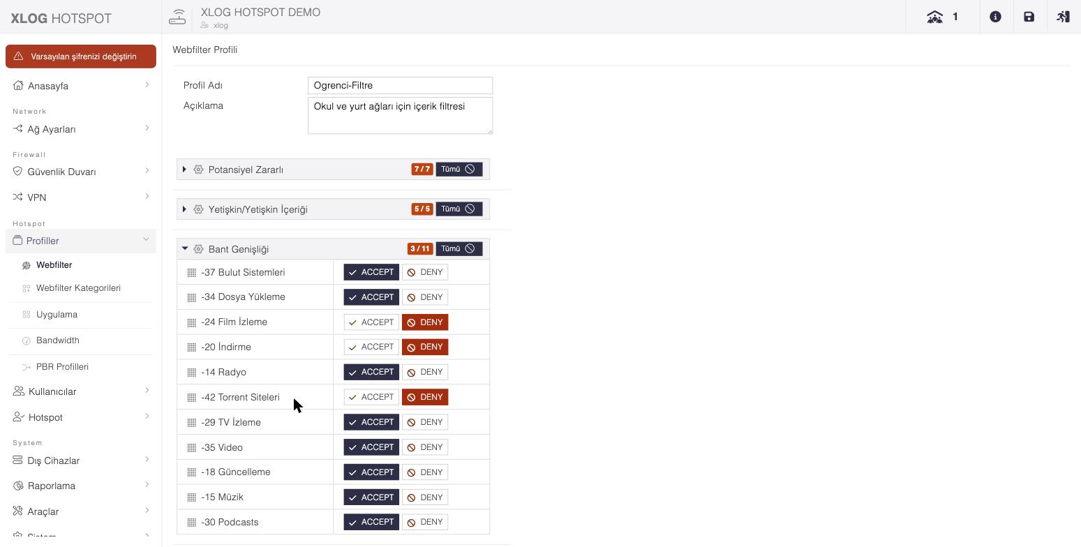Click the router icon beside XLOG HOTSPOT DEMO
Screen dimensions: 1081x547
[x=177, y=17]
